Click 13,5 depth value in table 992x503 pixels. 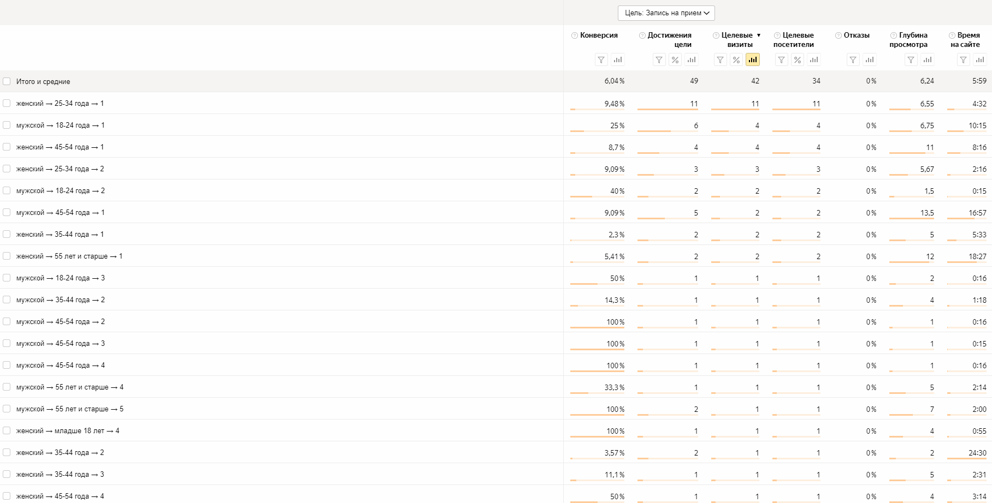[927, 213]
